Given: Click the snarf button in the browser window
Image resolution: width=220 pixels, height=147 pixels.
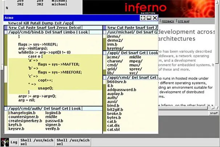Looking at the screenshot, I should 214,113.
